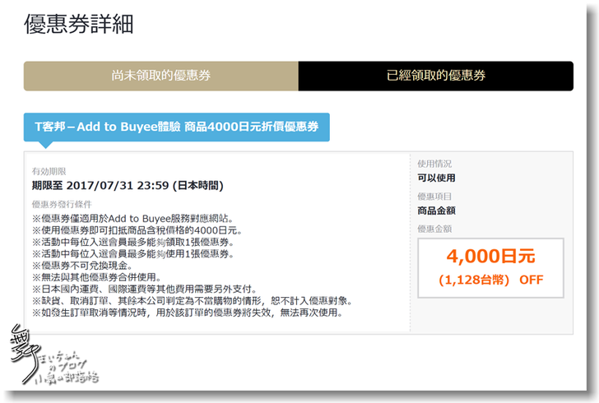599x403 pixels.
Task: Click the line 最多能夠領取1張優惠券
Action: [133, 242]
